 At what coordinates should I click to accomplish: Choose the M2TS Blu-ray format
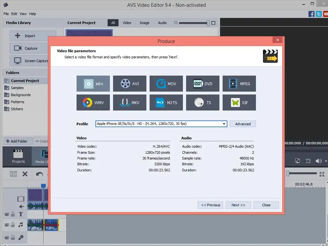pyautogui.click(x=166, y=102)
